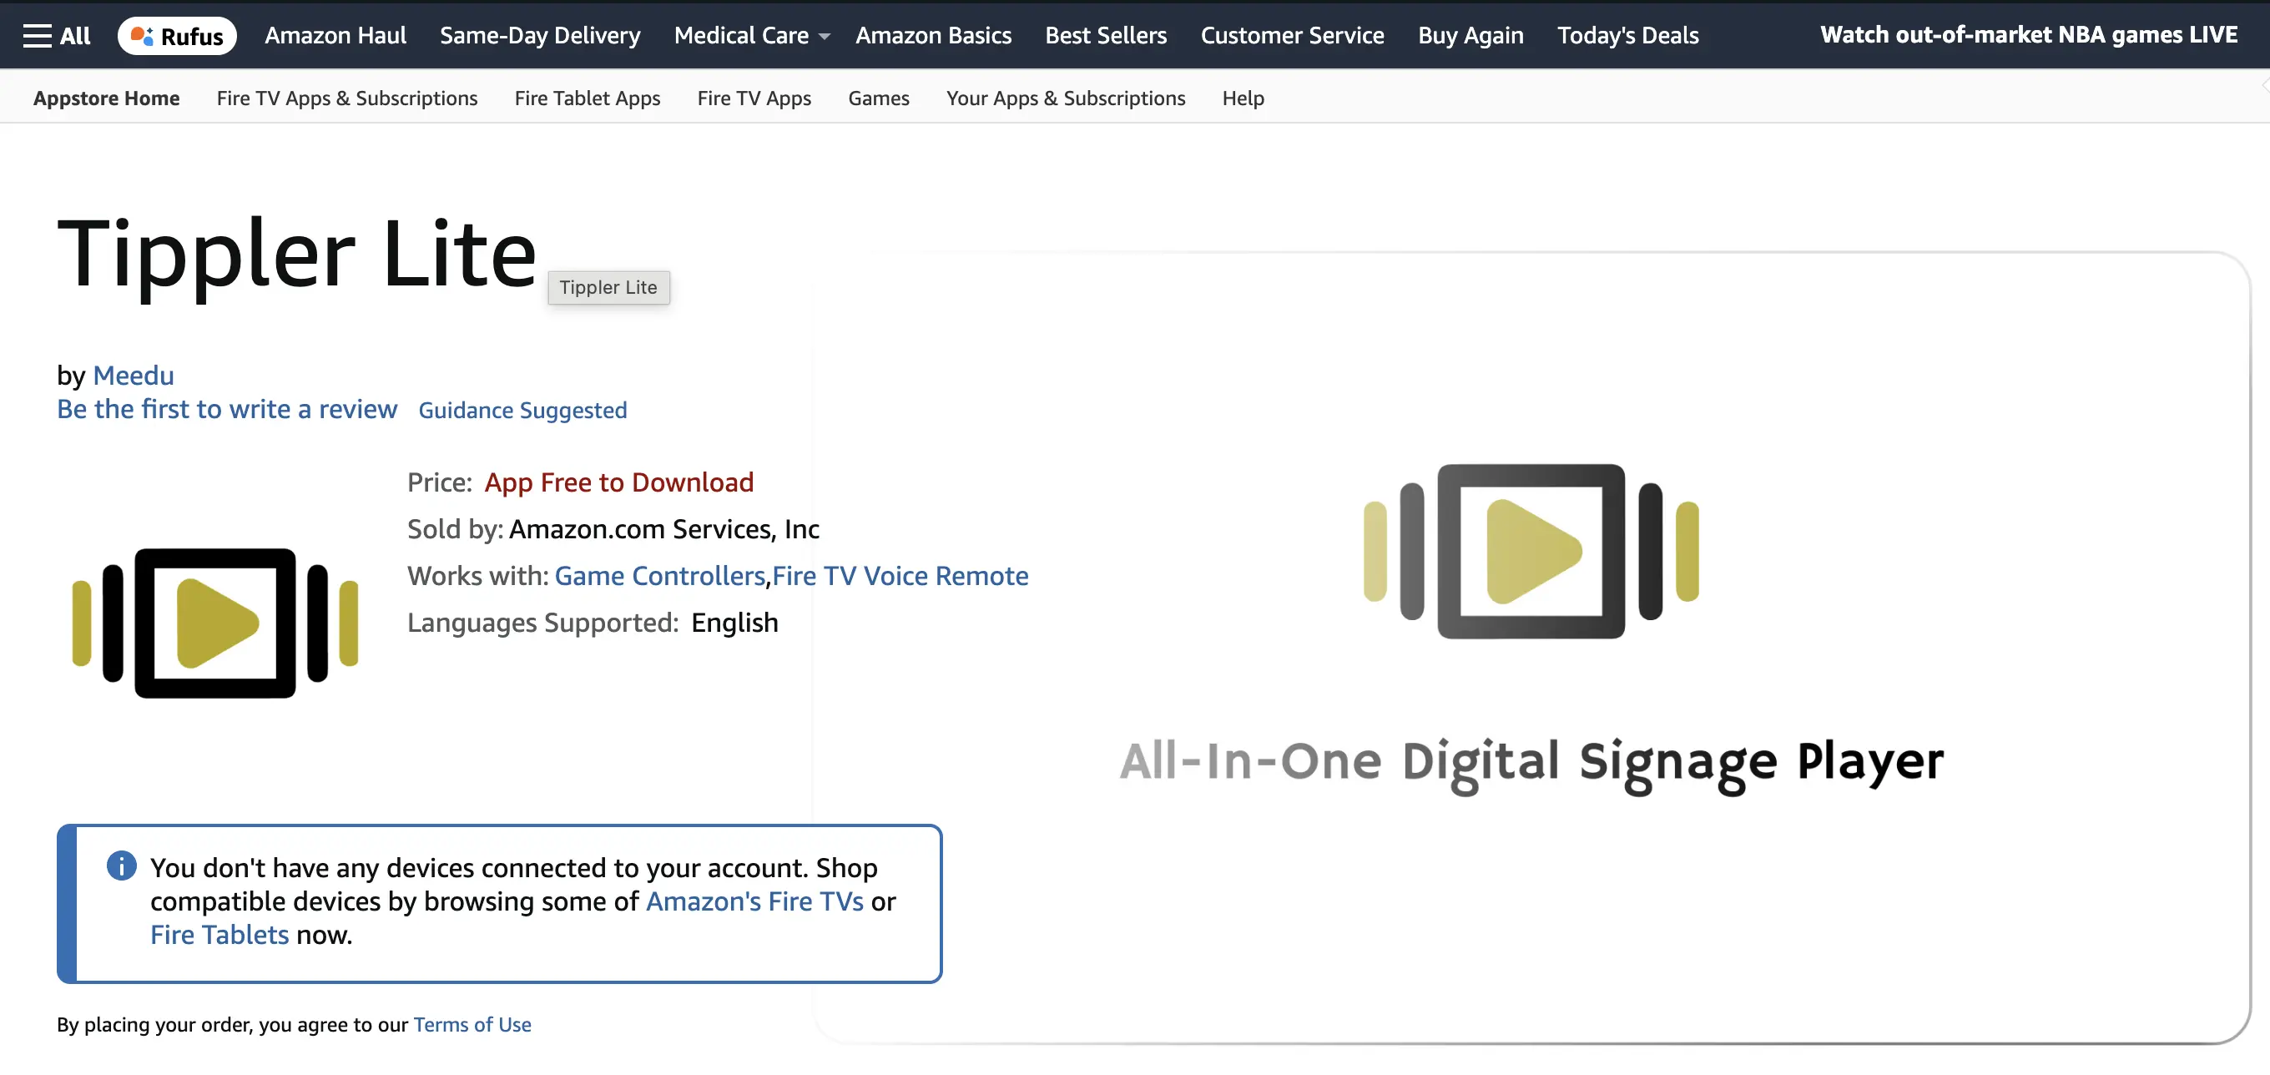Switch to Fire Tablet Apps tab
This screenshot has height=1075, width=2270.
[587, 98]
